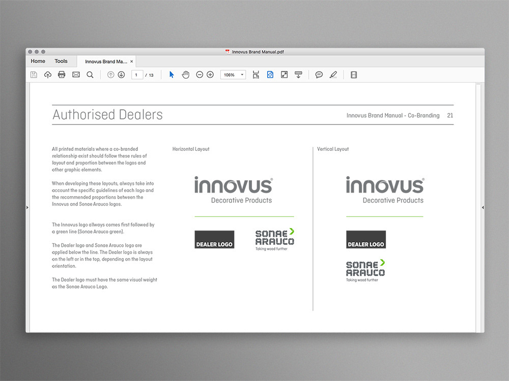Viewport: 509px width, 381px height.
Task: Enter full screen mode icon
Action: (x=285, y=75)
